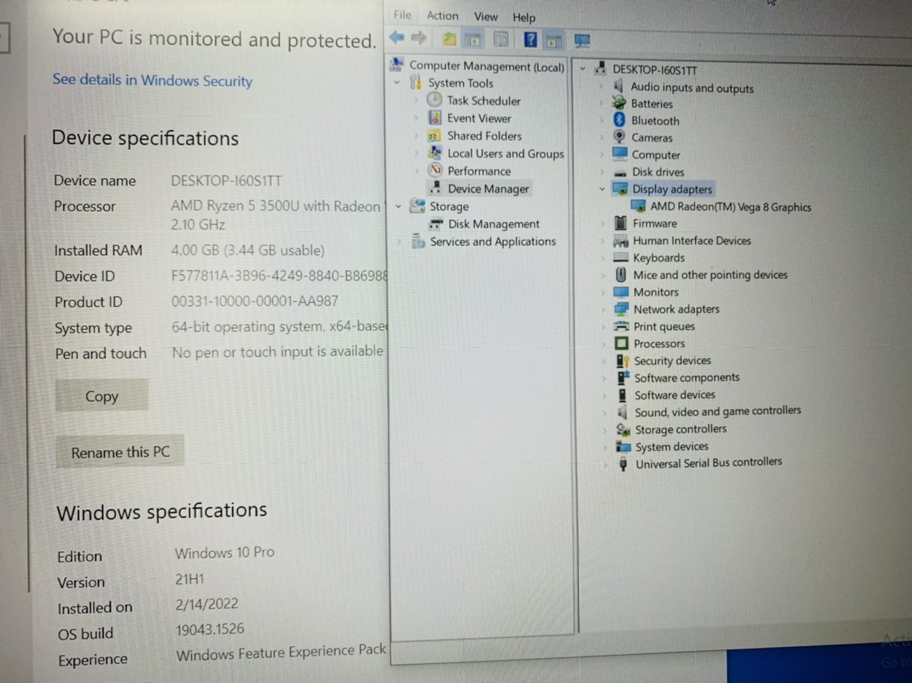This screenshot has width=912, height=683.
Task: Click the Up one level folder icon
Action: 449,39
